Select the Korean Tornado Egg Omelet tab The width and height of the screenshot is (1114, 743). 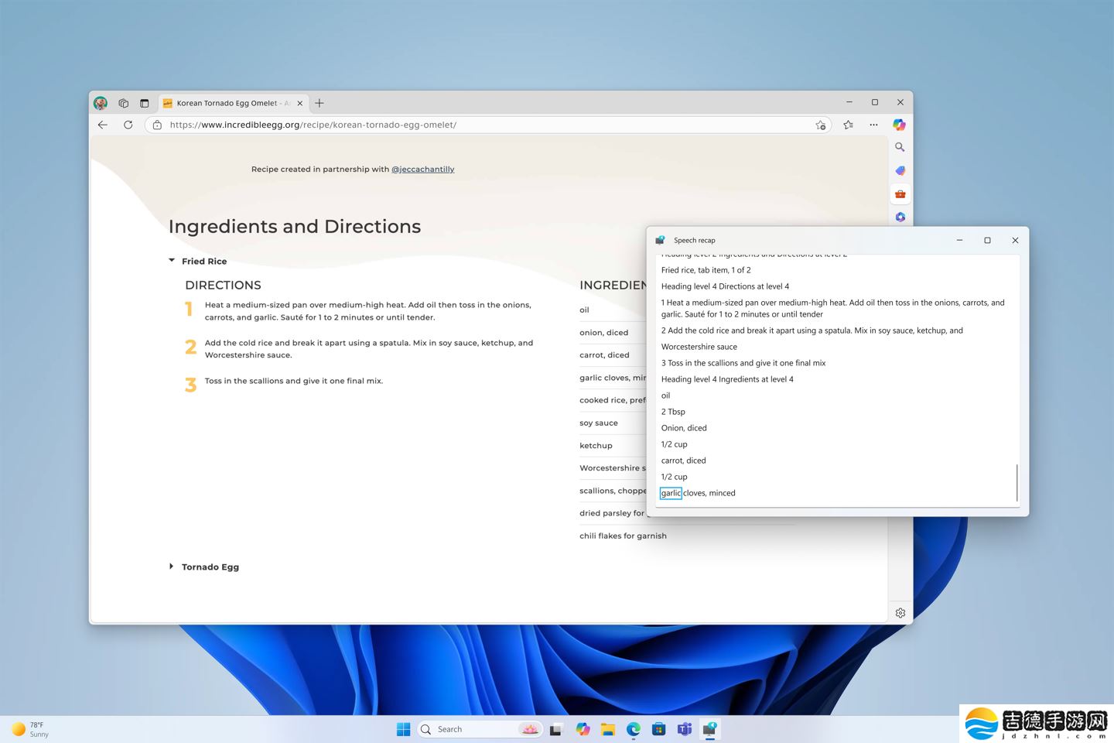tap(232, 103)
